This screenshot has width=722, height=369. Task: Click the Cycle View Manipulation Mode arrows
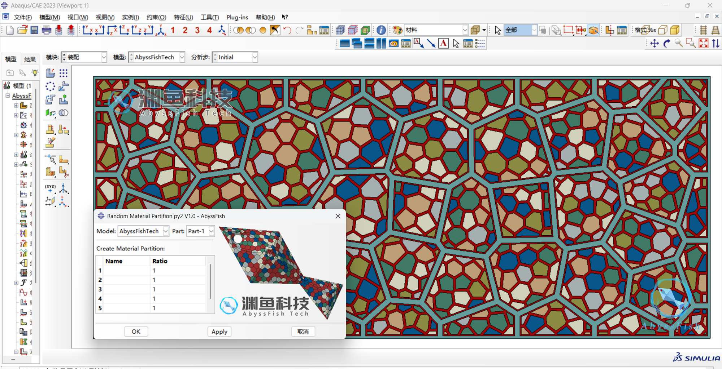point(716,44)
